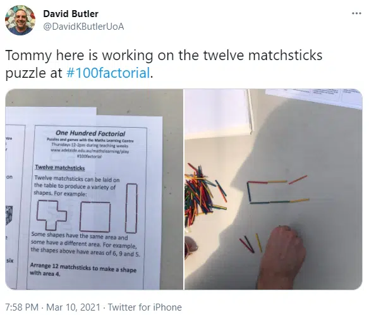
Task: Click the Twitter for iPhone source label
Action: coord(145,307)
